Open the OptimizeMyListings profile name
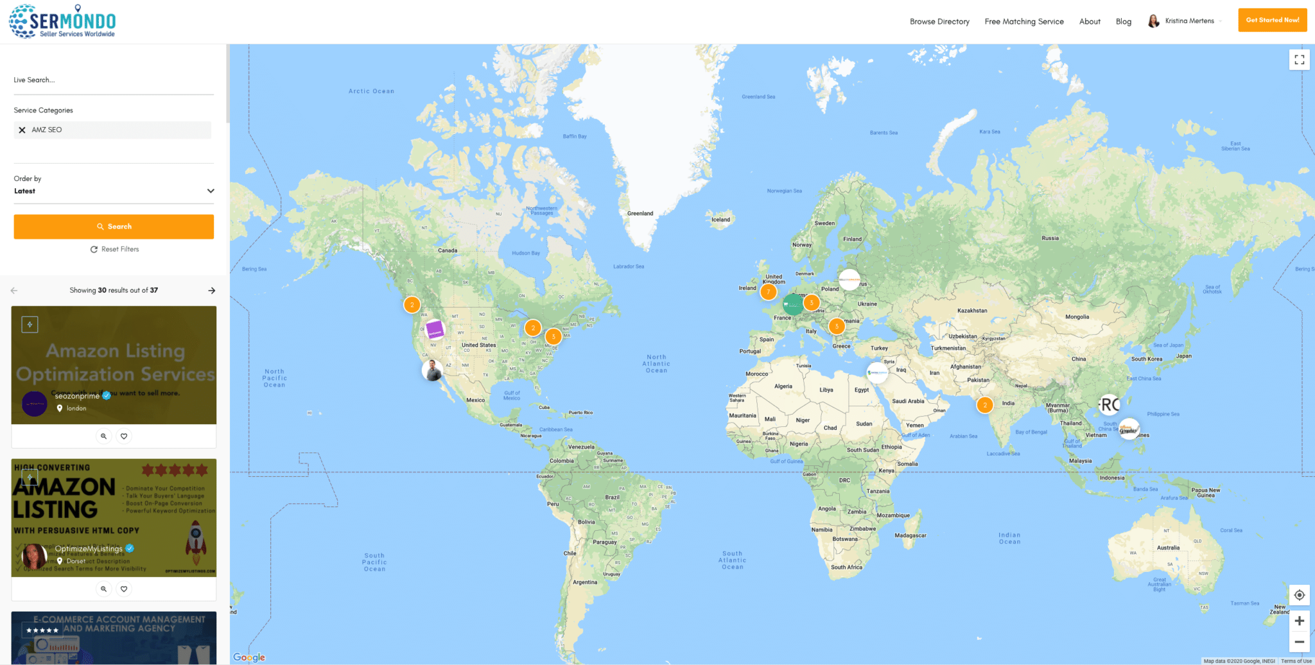The width and height of the screenshot is (1315, 665). tap(89, 549)
